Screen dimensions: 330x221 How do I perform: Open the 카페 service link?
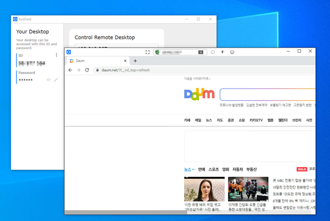[x=187, y=120]
